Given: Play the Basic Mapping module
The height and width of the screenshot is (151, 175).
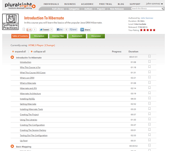Looking at the screenshot, I should tap(12, 146).
